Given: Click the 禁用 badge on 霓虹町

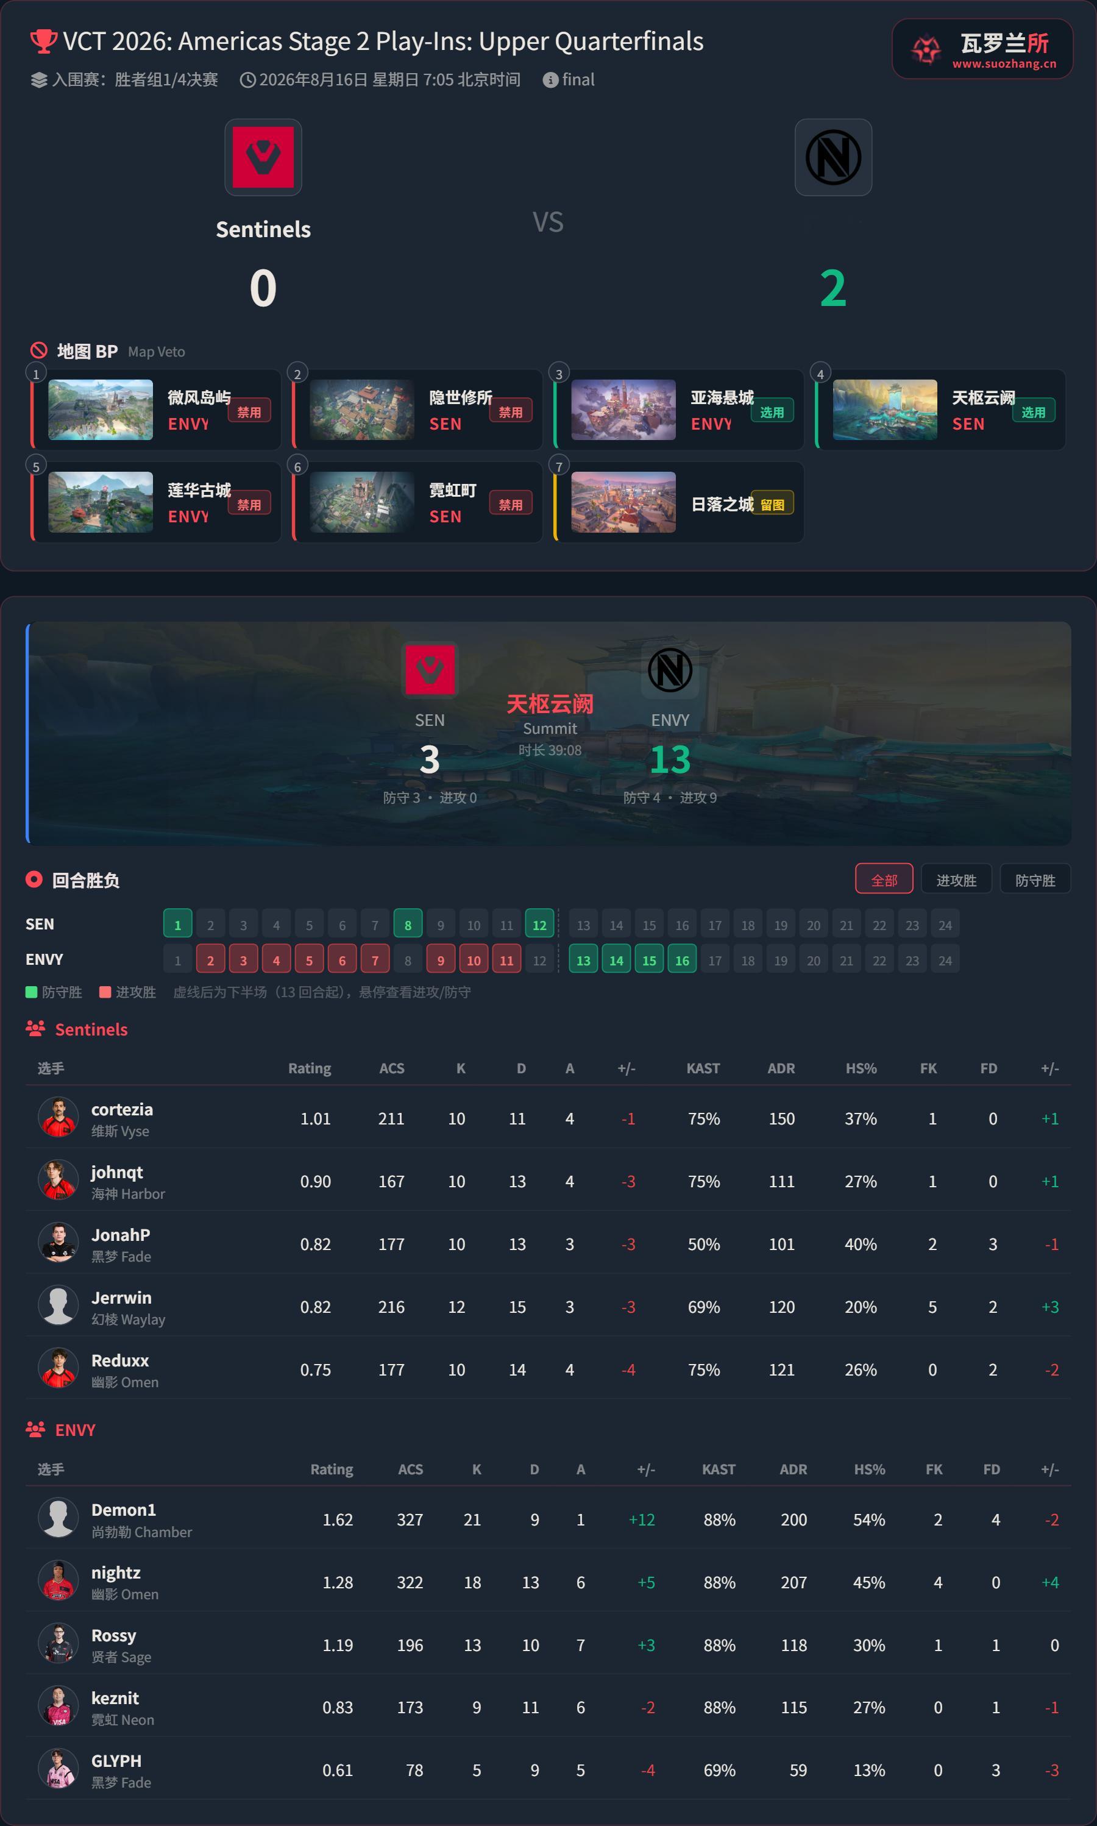Looking at the screenshot, I should [510, 503].
